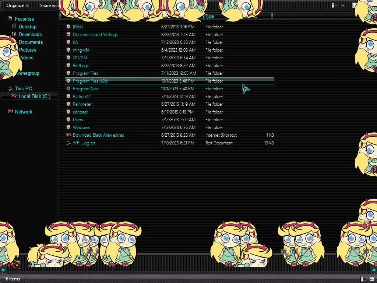Click the PerfLogs folder icon
Viewport: 377px width, 283px height.
68,65
